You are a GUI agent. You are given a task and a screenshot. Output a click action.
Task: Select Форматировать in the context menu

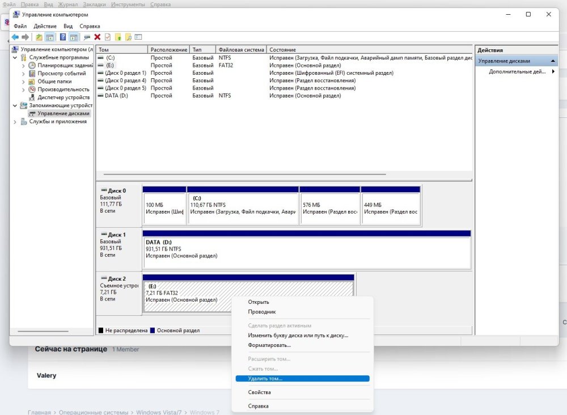(x=269, y=345)
